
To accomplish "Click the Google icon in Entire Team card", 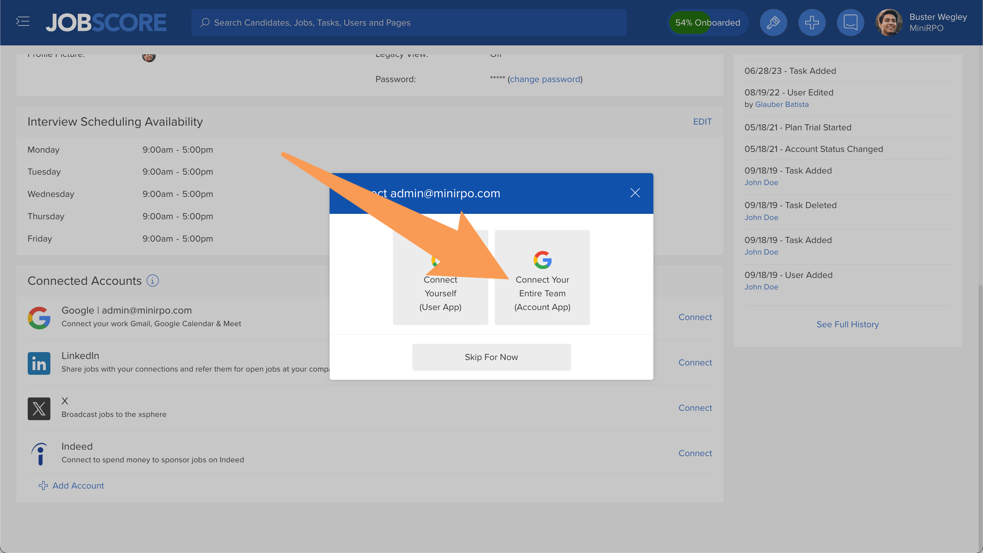I will 542,260.
